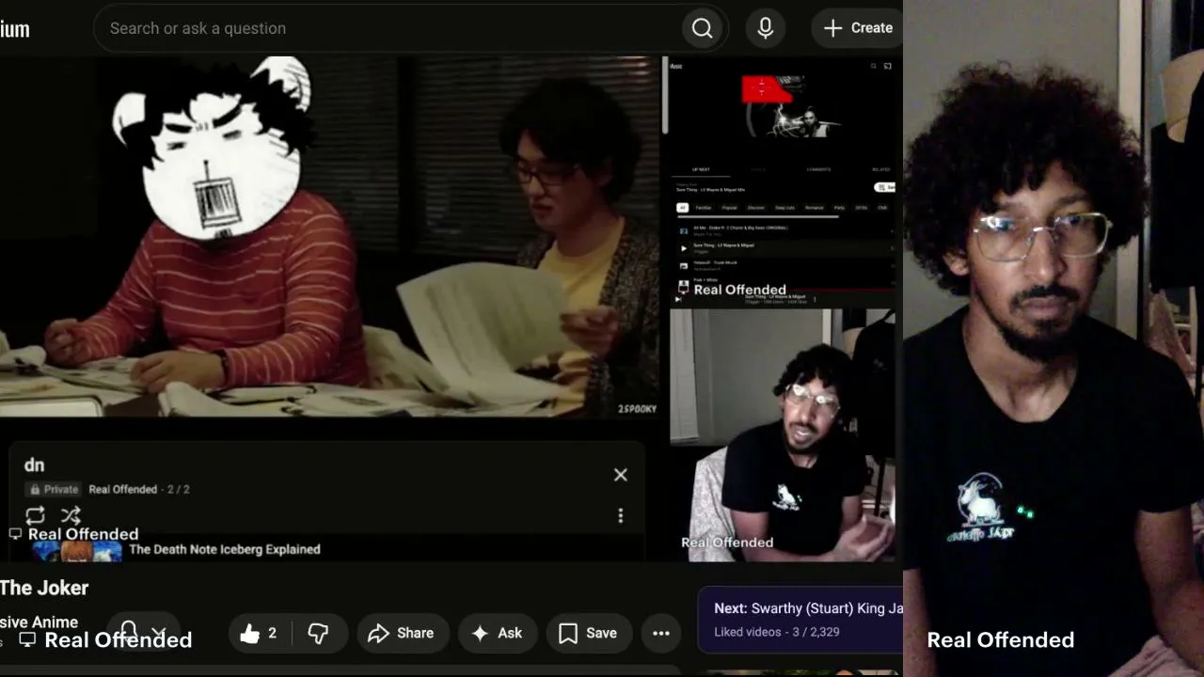1204x677 pixels.
Task: Click the search icon in the YouTube Music window
Action: coord(873,66)
